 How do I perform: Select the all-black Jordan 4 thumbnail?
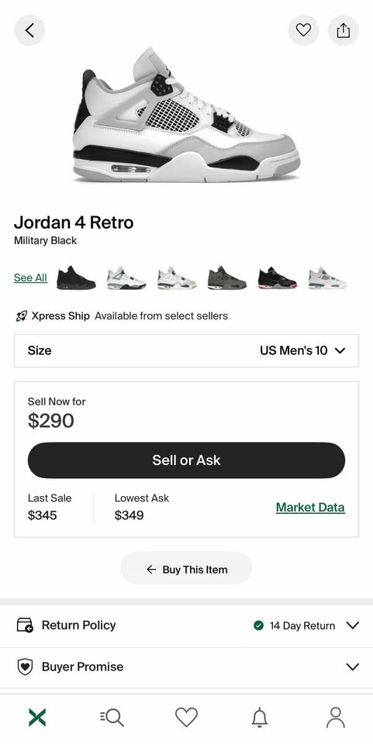pos(77,277)
